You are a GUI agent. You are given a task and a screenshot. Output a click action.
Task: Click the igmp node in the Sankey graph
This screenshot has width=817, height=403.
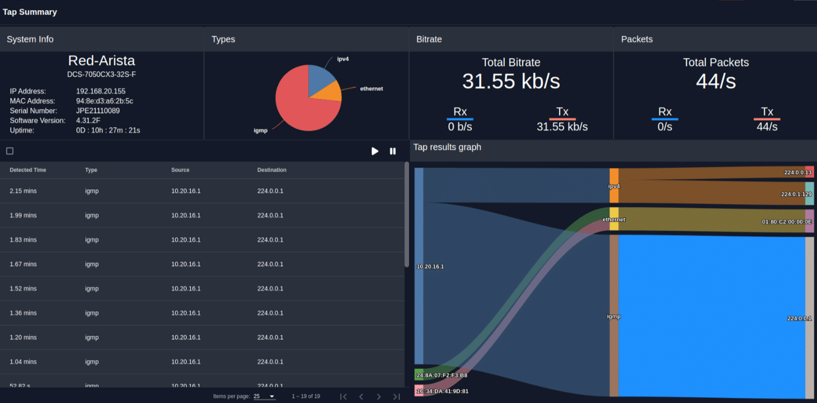pos(614,316)
